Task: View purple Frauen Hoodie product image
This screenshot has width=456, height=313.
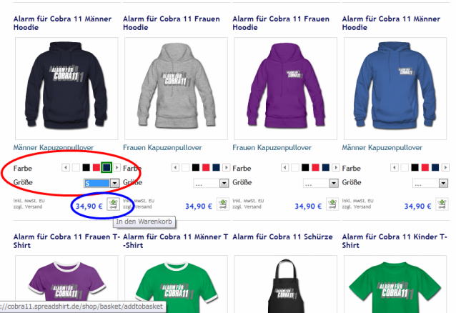Action: (286, 89)
